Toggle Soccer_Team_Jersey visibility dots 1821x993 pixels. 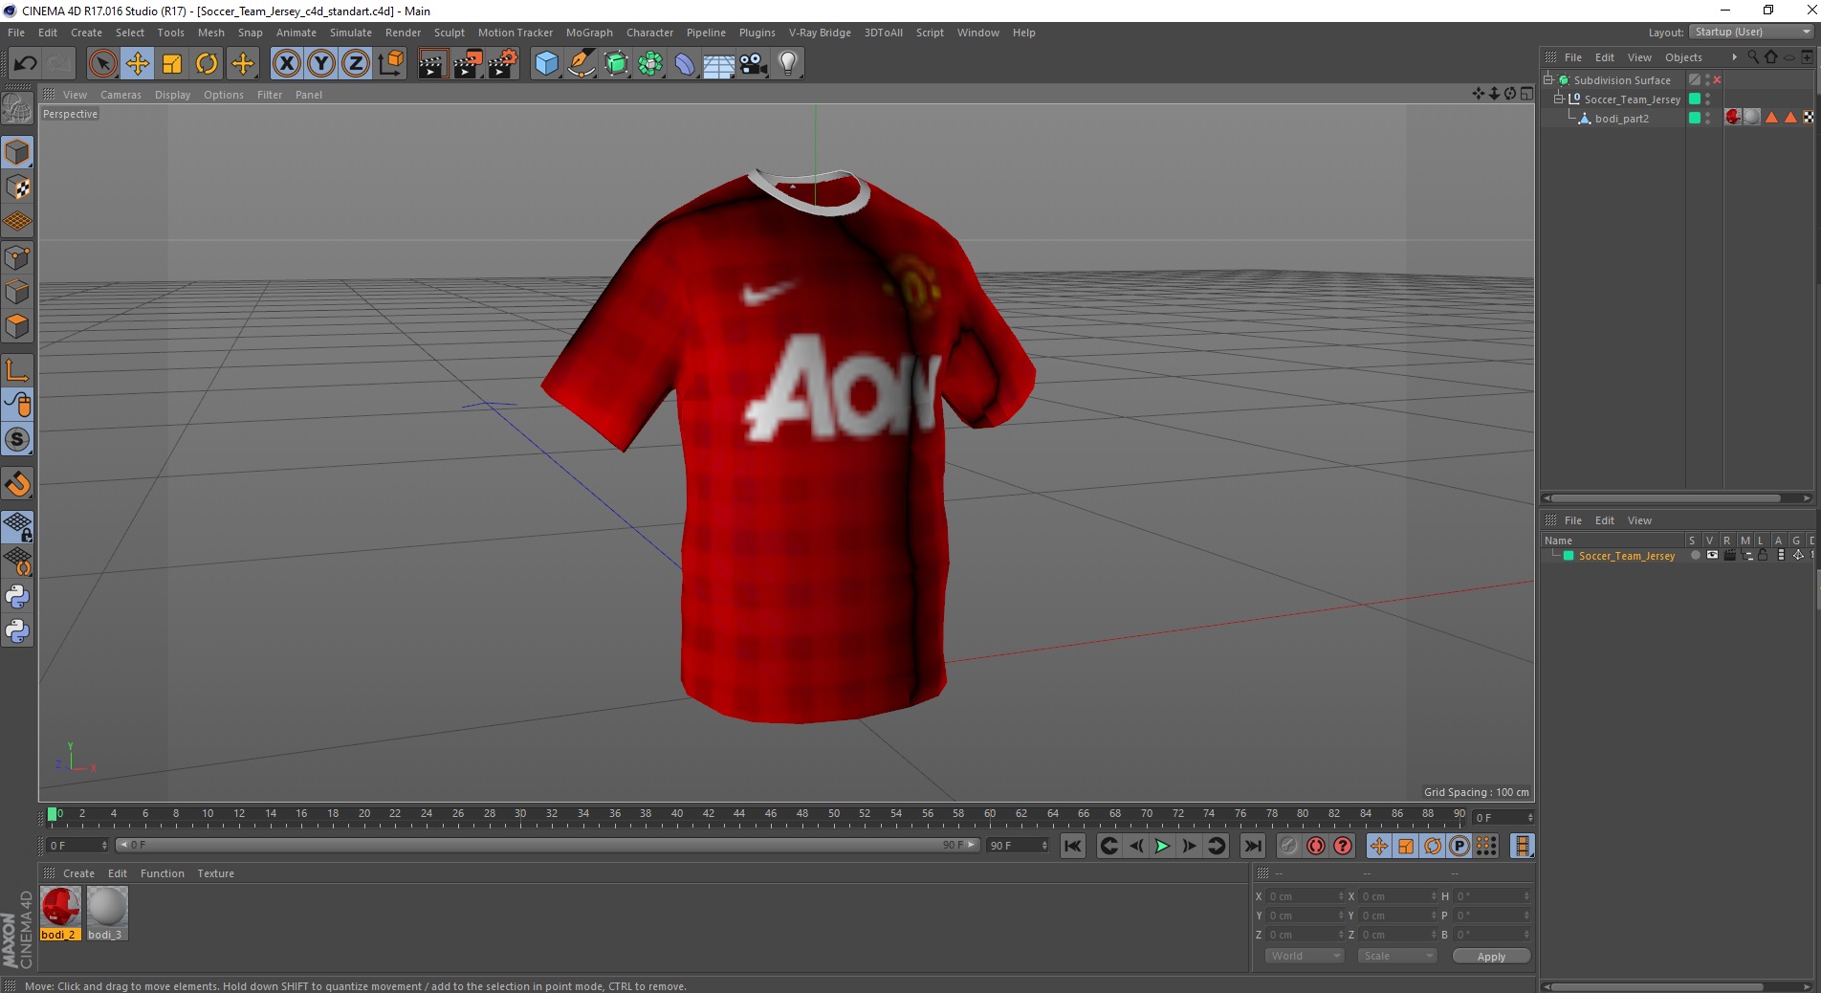click(x=1708, y=99)
